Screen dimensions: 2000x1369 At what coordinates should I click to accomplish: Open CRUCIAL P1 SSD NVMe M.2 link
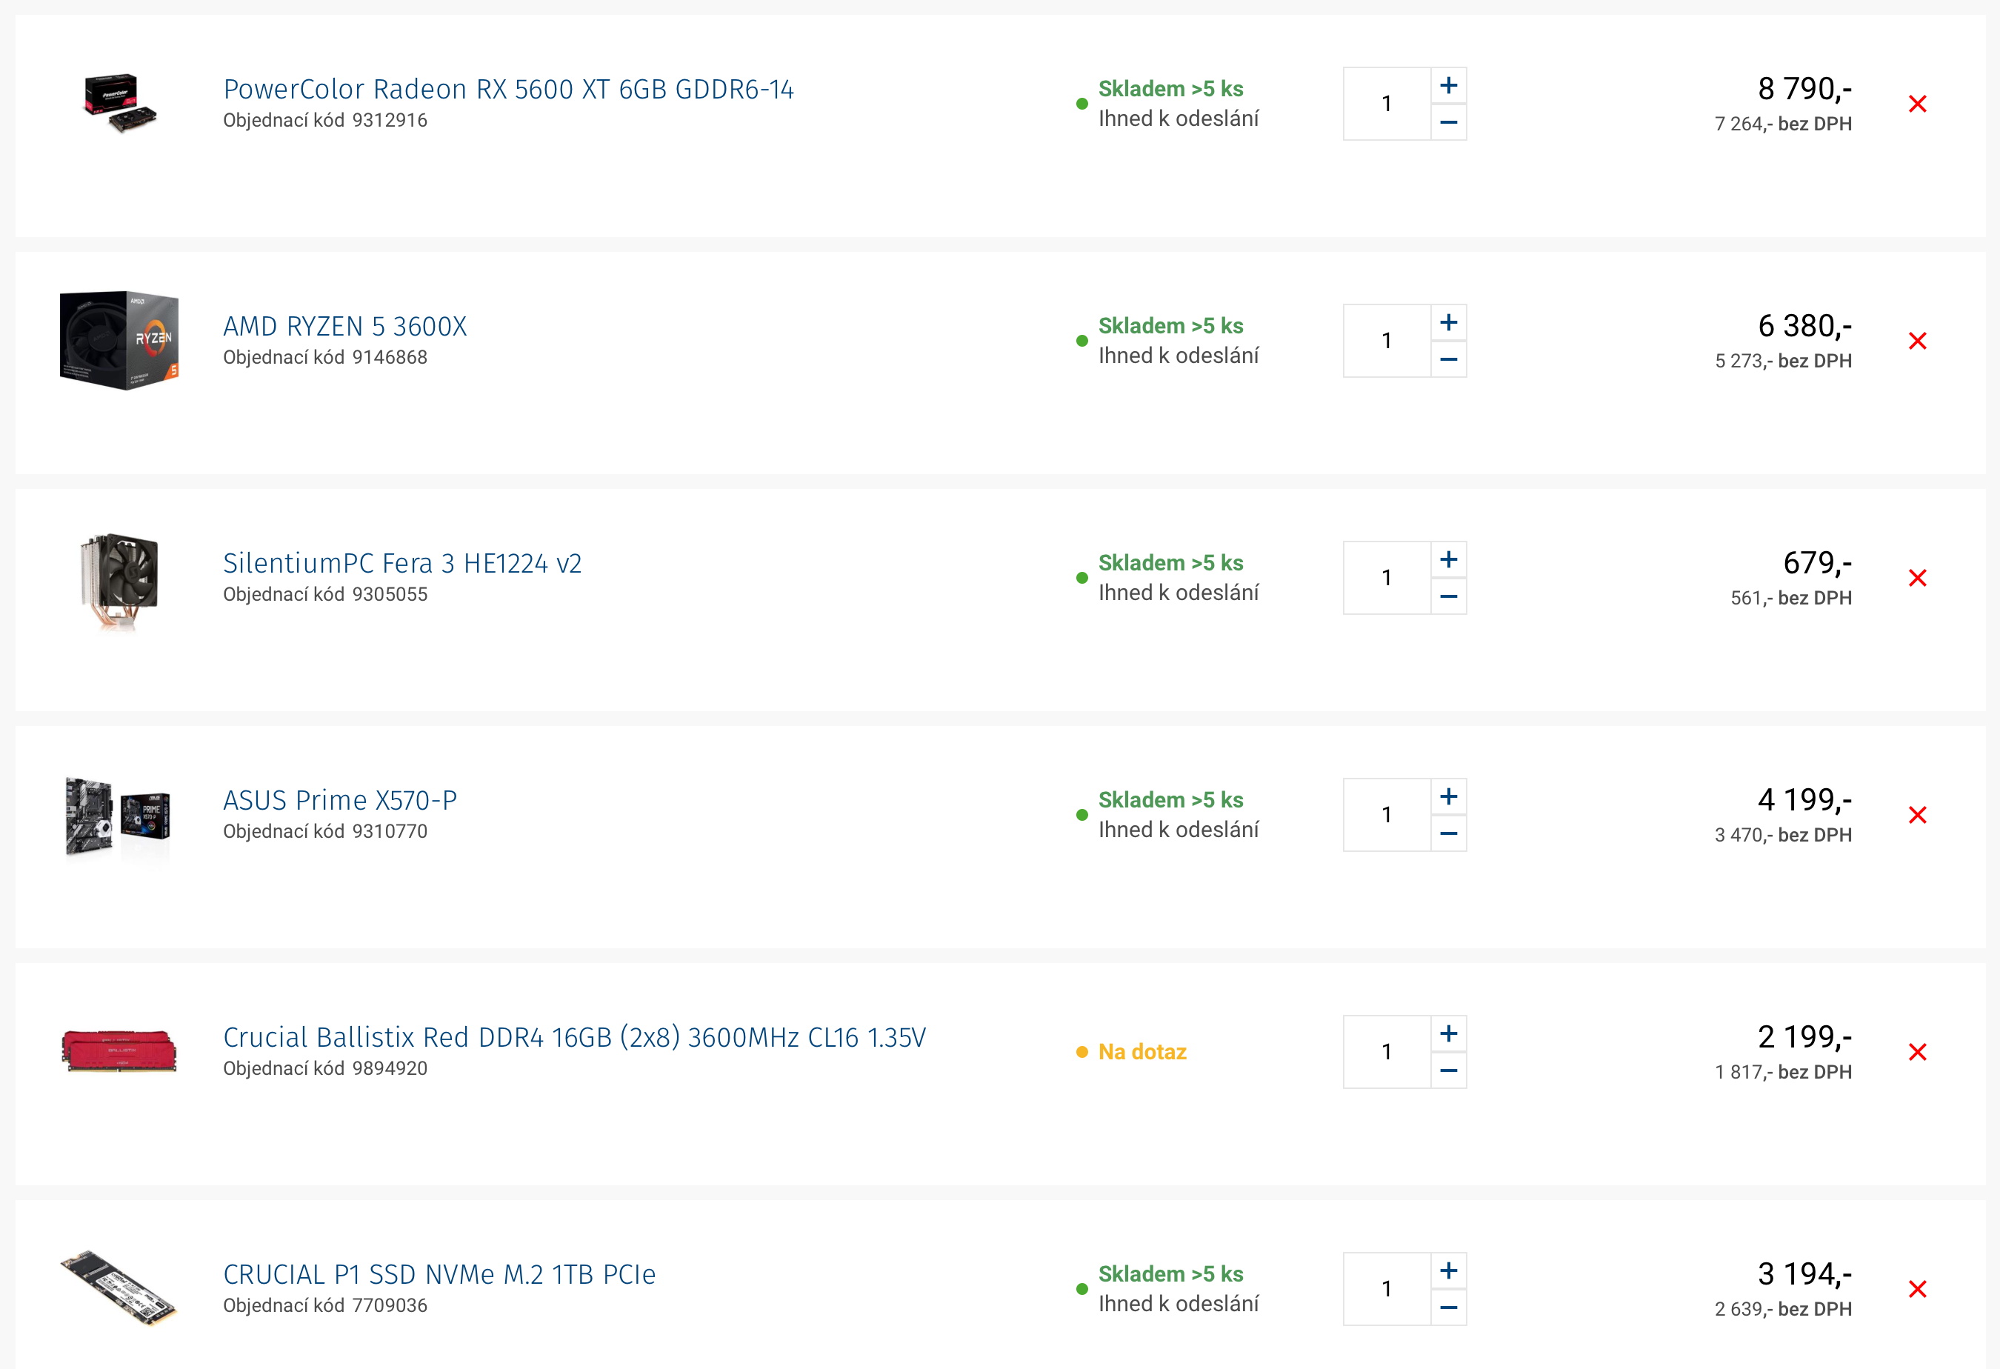tap(440, 1274)
